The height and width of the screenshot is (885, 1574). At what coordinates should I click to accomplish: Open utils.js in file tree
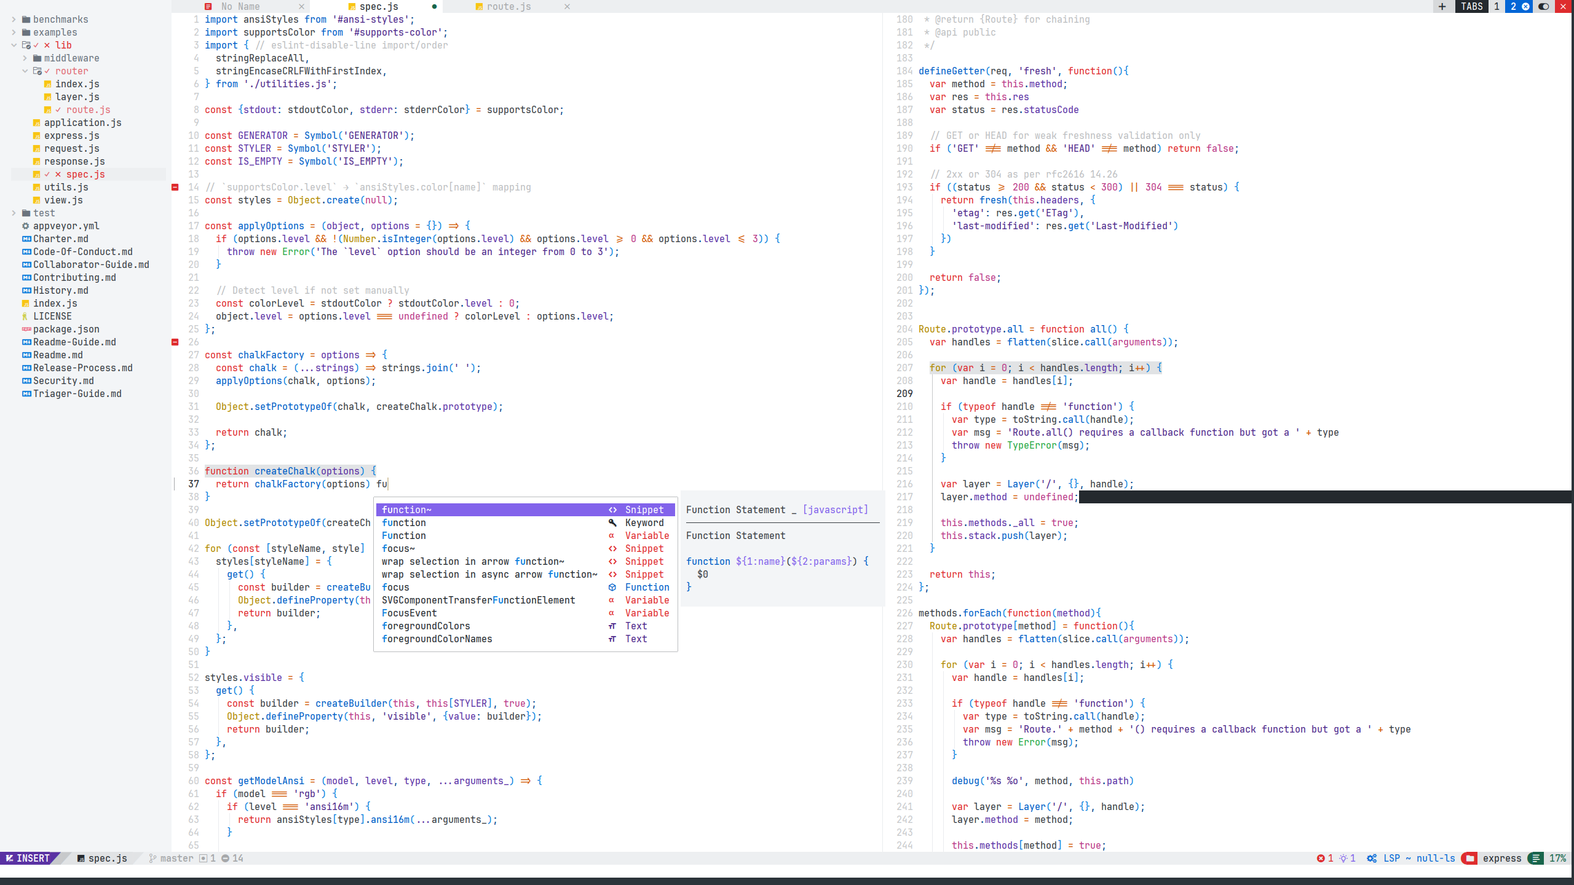click(x=66, y=187)
